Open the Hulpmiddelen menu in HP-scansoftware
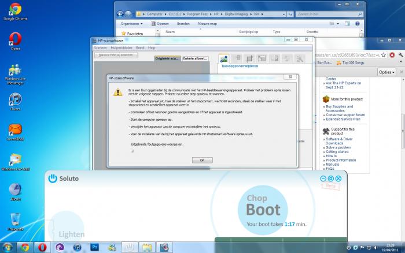Screen dimensions: 405x253 pyautogui.click(x=122, y=48)
